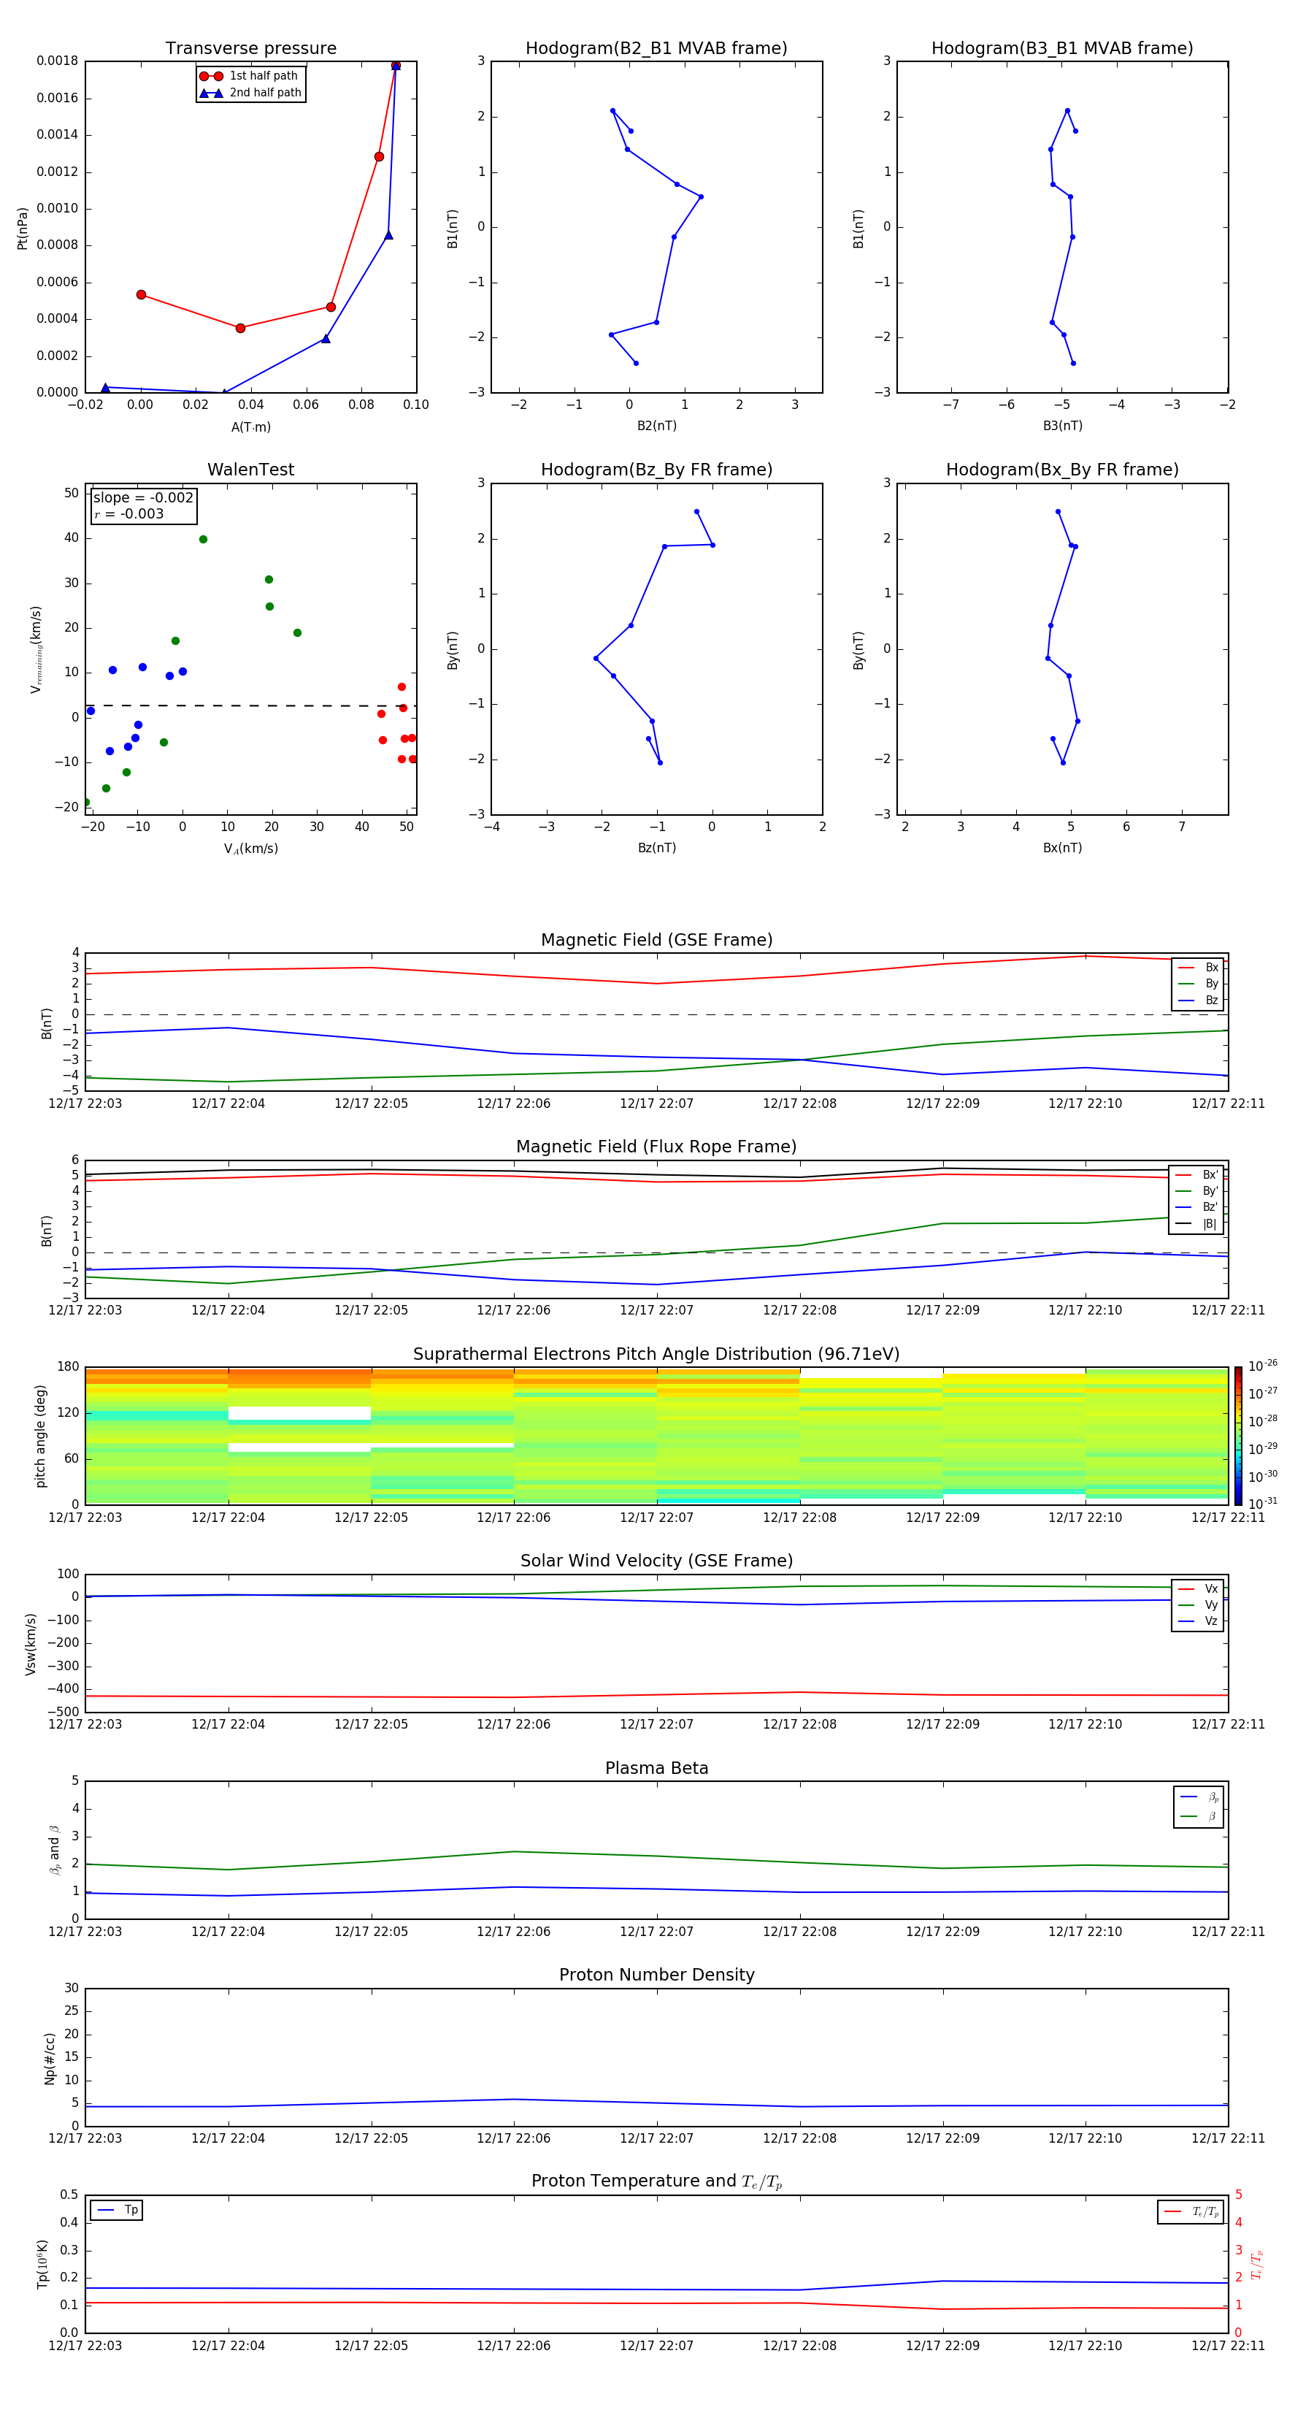1314x2410 pixels.
Task: Click the "V_A(km/s)" axis label under WalenTest
Action: point(250,849)
